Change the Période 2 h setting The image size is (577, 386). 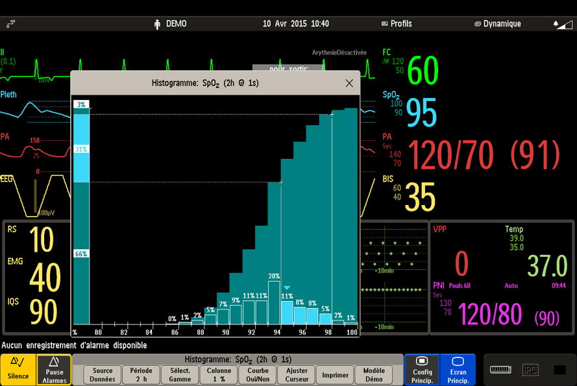(x=141, y=374)
